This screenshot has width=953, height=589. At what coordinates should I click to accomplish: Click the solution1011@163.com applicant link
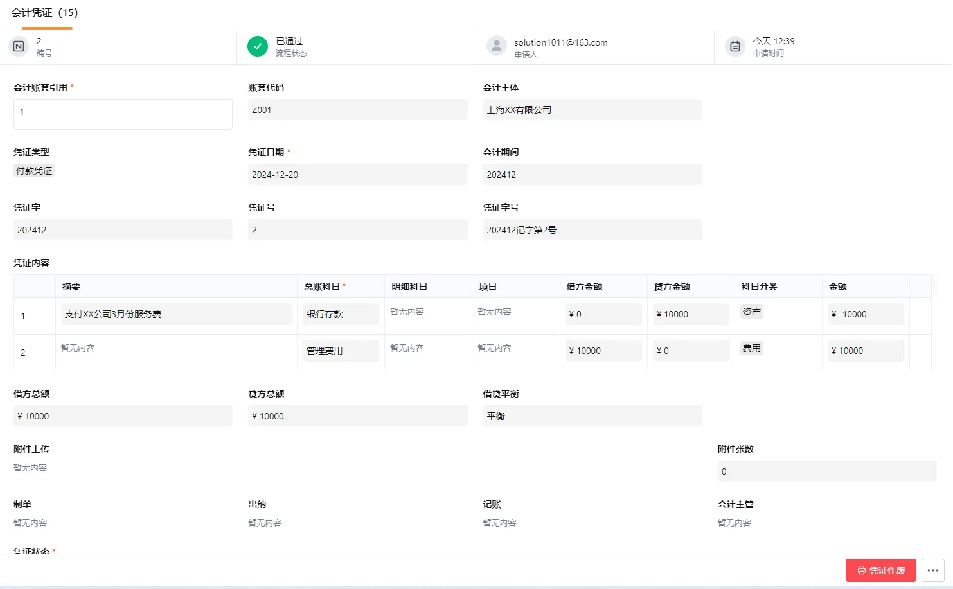(560, 42)
